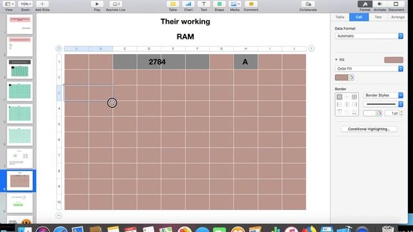Select the bottom border option

click(354, 112)
